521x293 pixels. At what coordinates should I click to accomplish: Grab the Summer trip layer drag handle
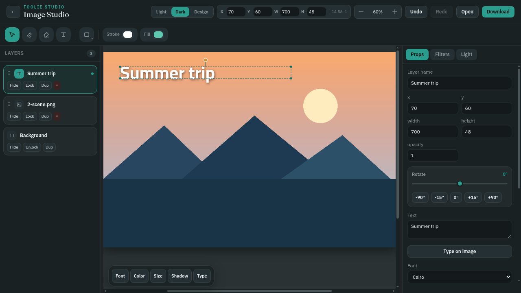pyautogui.click(x=9, y=74)
